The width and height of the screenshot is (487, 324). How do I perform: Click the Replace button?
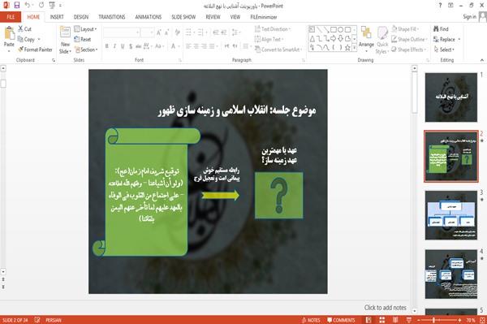(447, 39)
